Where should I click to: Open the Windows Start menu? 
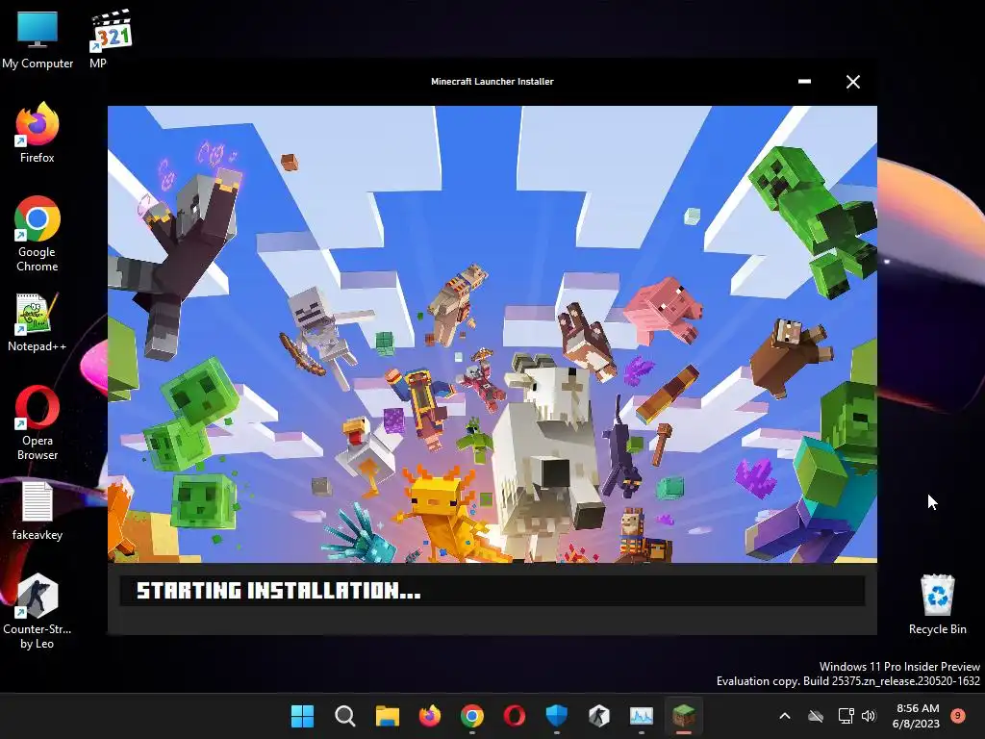pos(302,716)
